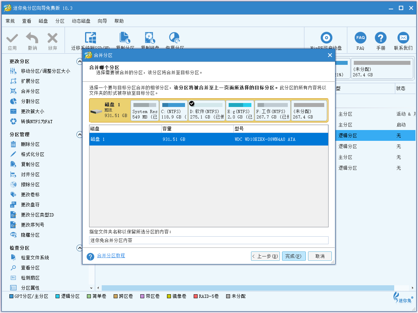Select Move/Resize Partition in sidebar
The width and height of the screenshot is (418, 313).
(x=40, y=71)
